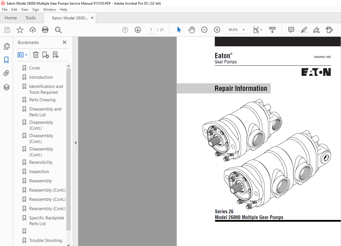341x246 pixels.
Task: Click the read mode keyboard icon
Action: click(x=272, y=30)
